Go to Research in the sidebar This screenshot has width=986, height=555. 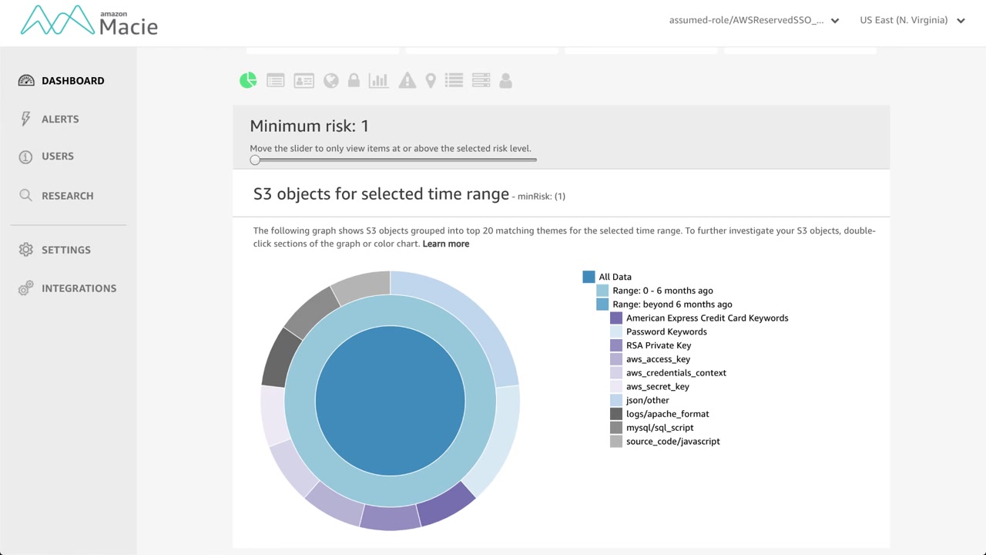tap(67, 196)
